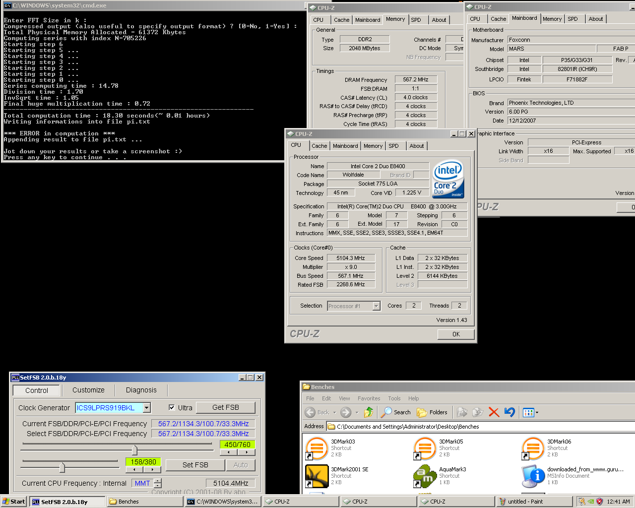Screen dimensions: 635x508
Task: Open the 3DMark2001 SE shortcut icon
Action: click(x=317, y=476)
